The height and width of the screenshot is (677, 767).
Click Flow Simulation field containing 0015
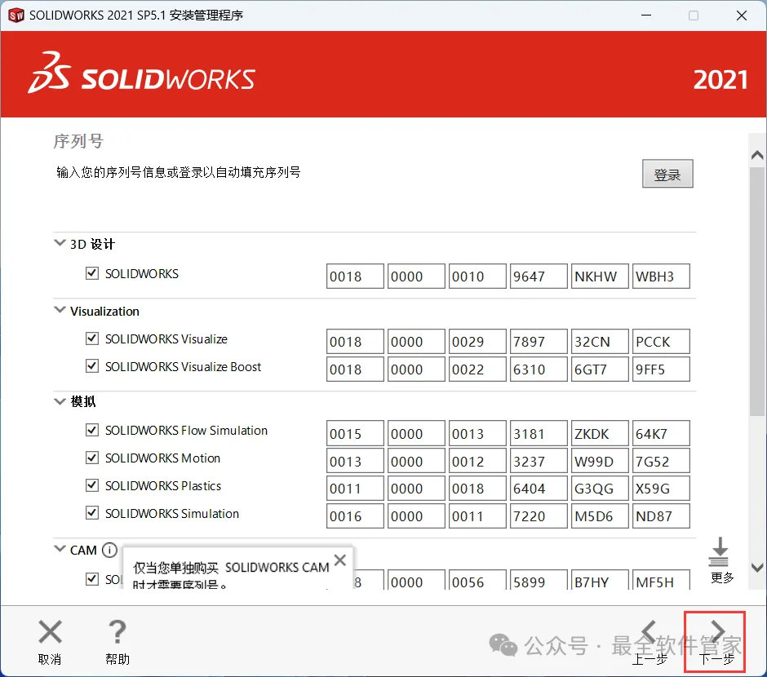(355, 433)
